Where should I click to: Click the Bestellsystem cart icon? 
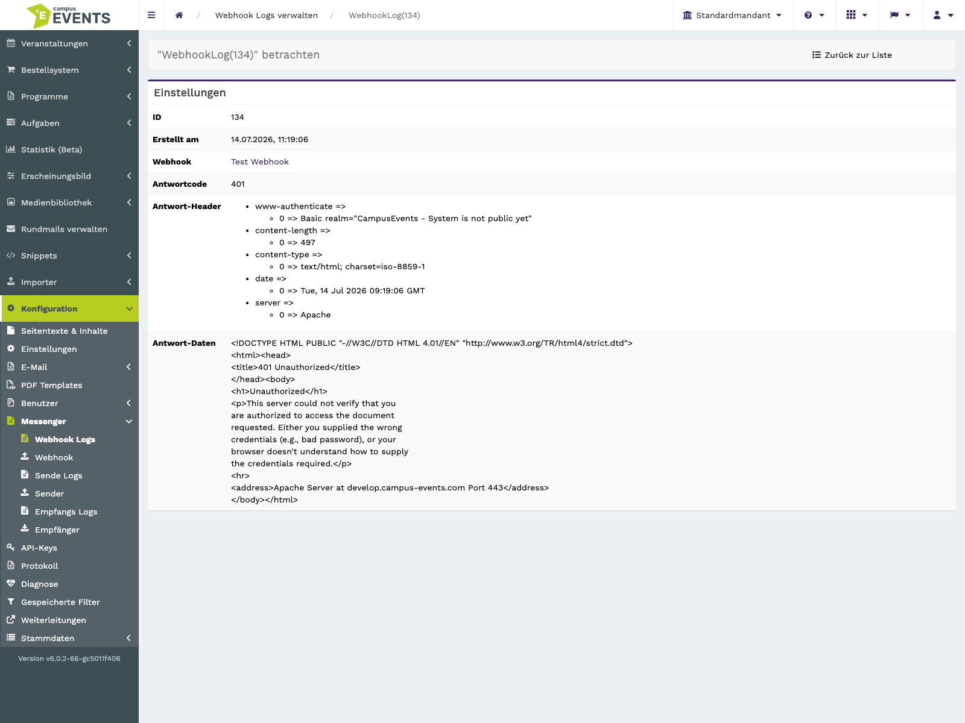(11, 69)
